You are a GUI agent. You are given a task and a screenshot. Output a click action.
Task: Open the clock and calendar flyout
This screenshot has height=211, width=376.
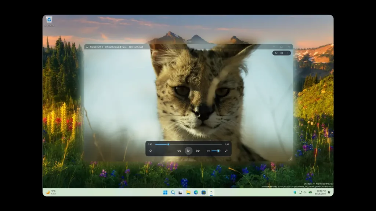320,192
